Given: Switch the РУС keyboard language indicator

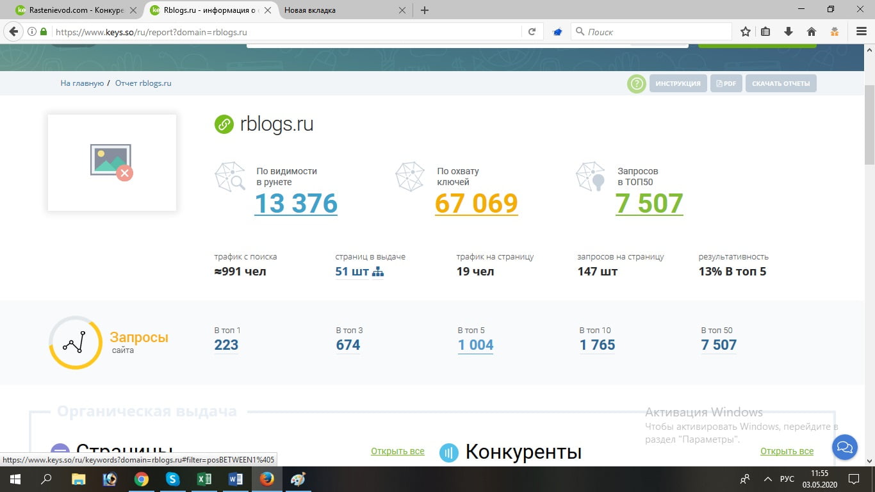Looking at the screenshot, I should (787, 479).
